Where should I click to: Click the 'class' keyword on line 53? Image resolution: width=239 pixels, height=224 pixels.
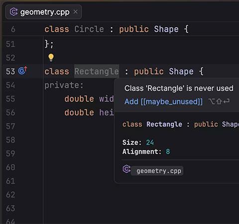[x=57, y=72]
